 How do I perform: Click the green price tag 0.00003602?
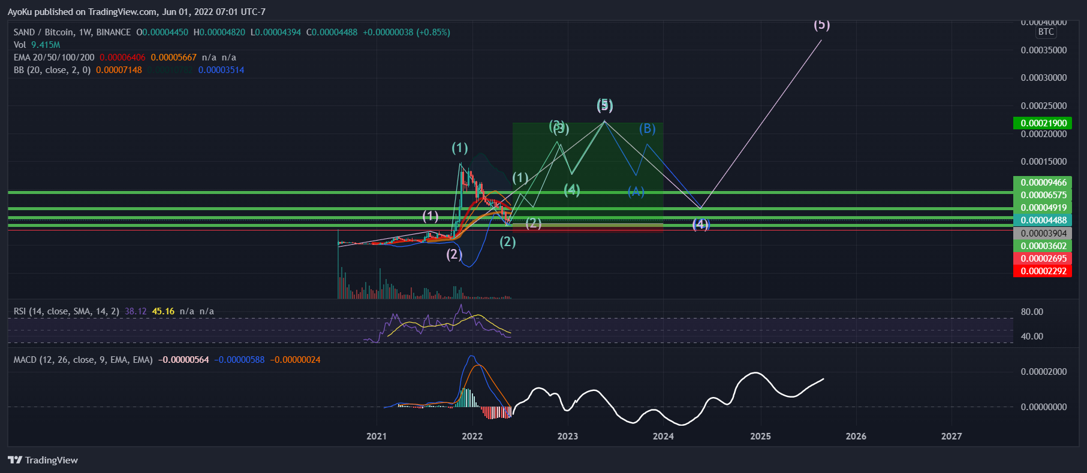pos(1043,246)
